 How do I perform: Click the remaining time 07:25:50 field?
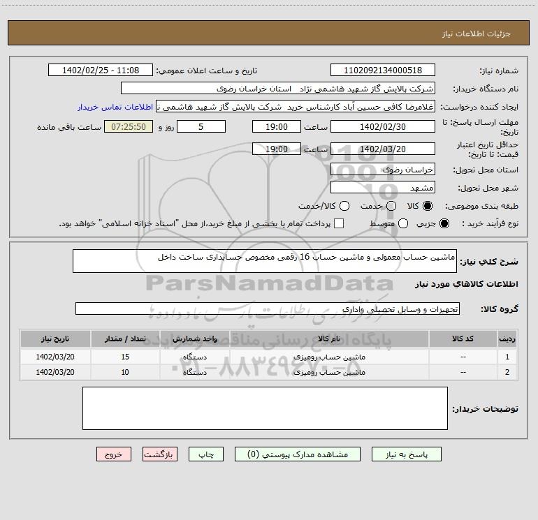(x=129, y=126)
